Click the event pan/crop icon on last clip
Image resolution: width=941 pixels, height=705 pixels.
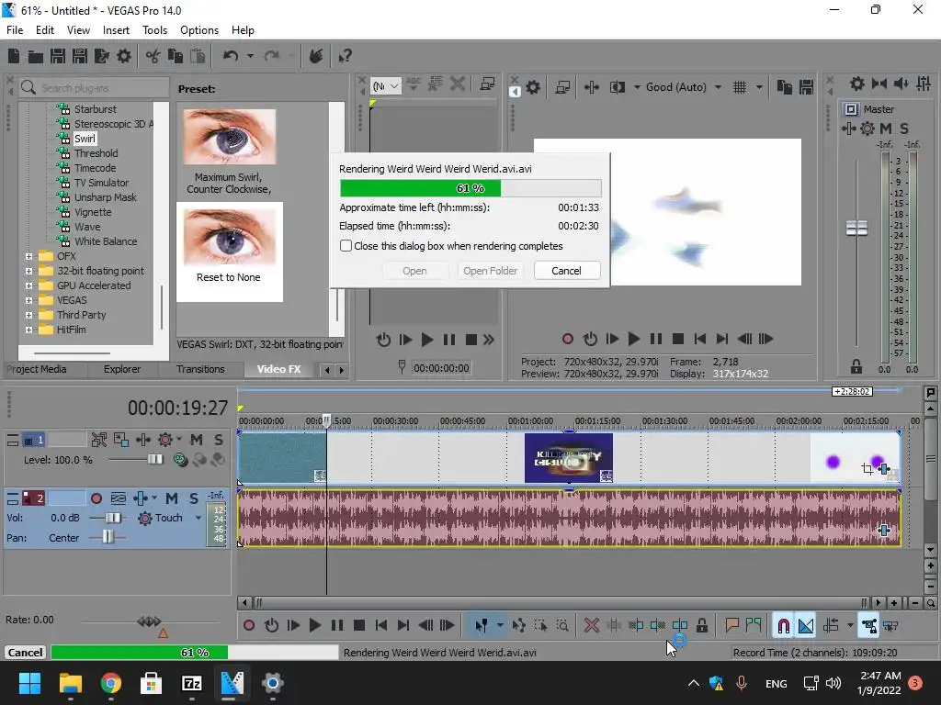(x=867, y=469)
